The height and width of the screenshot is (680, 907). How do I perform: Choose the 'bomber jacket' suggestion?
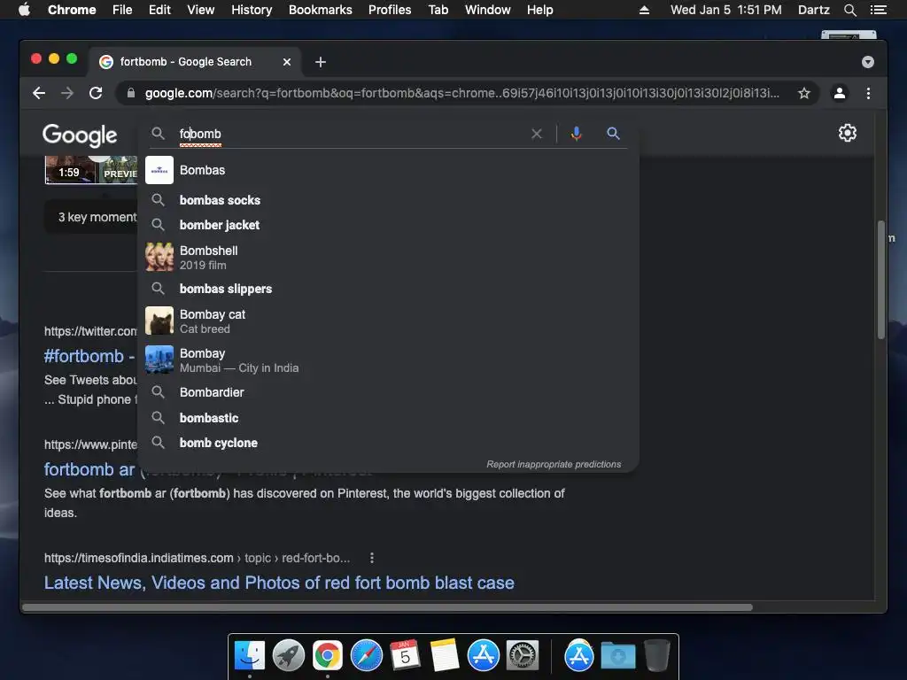388,225
